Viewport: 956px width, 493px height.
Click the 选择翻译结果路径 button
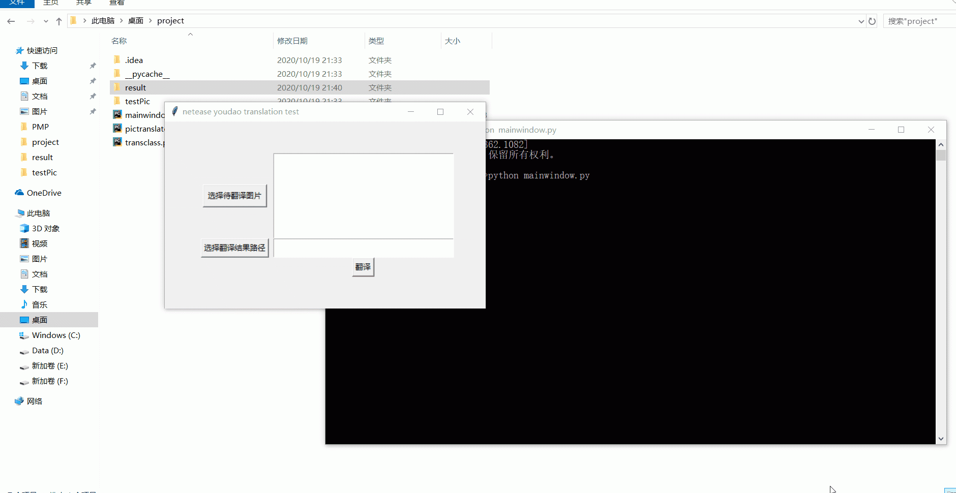pyautogui.click(x=234, y=248)
